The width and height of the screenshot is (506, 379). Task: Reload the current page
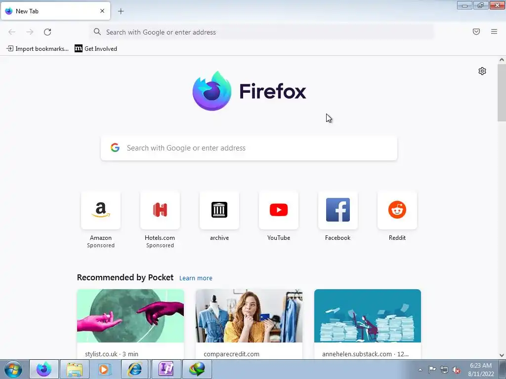click(47, 32)
